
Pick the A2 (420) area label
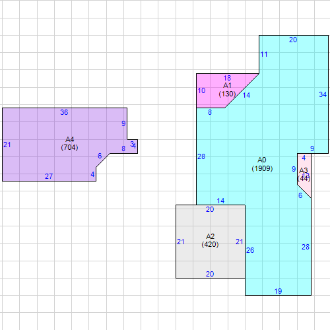pos(210,240)
